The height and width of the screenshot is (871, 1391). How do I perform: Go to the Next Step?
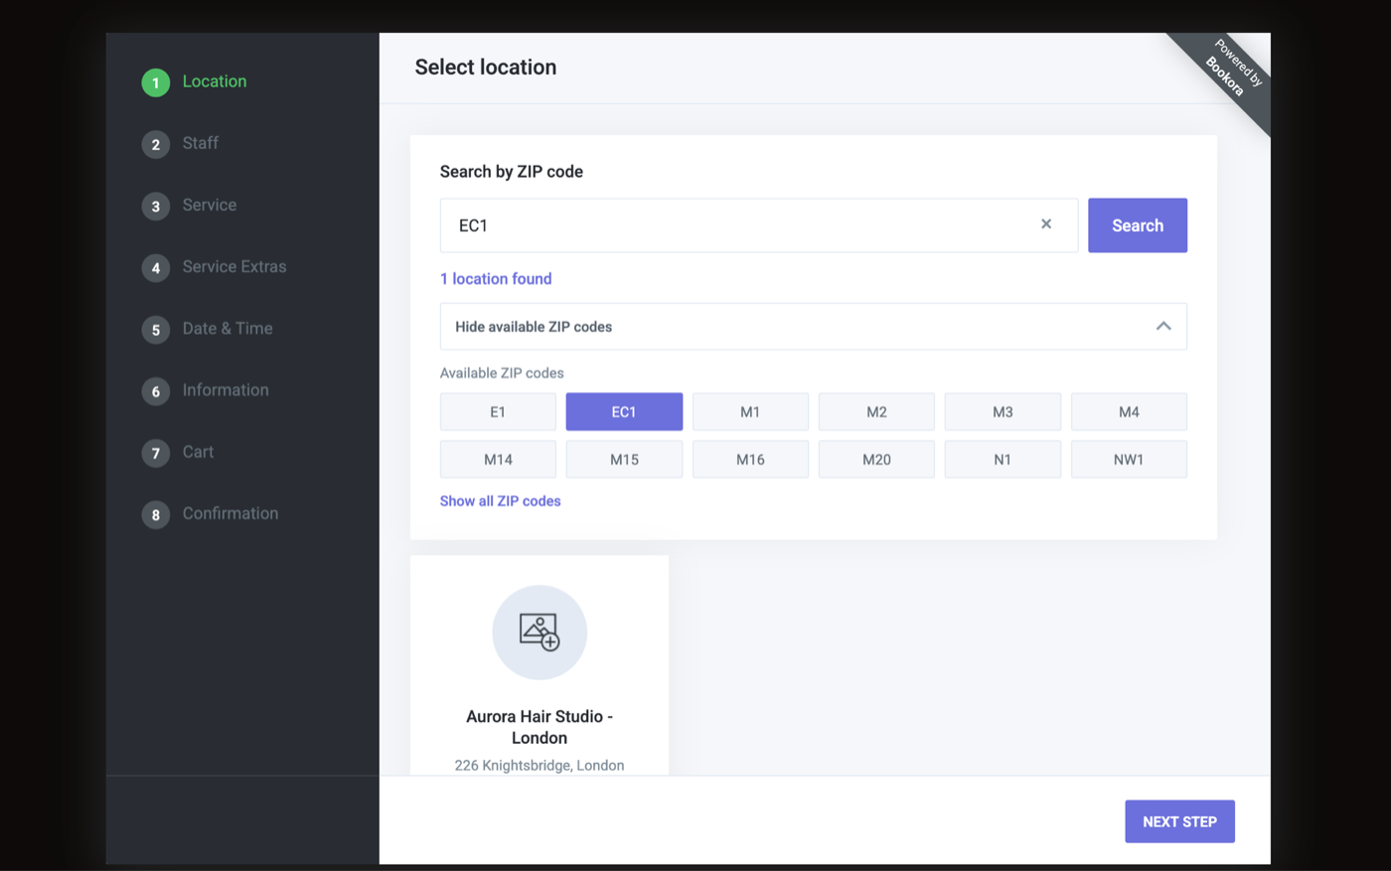[1179, 821]
